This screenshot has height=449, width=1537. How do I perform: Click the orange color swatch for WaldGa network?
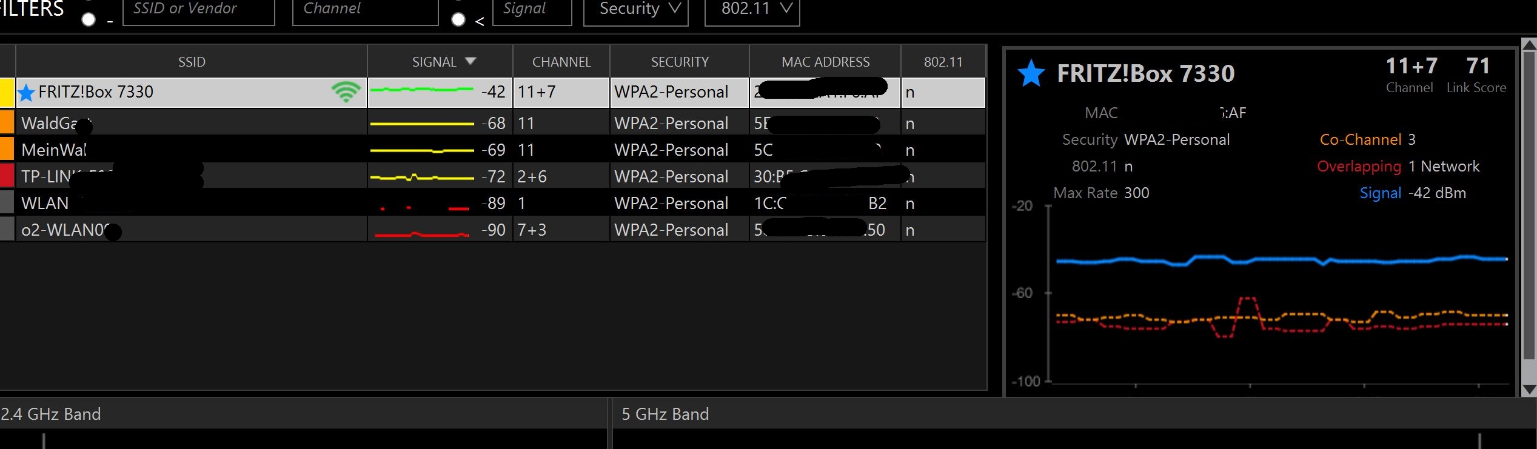(7, 122)
